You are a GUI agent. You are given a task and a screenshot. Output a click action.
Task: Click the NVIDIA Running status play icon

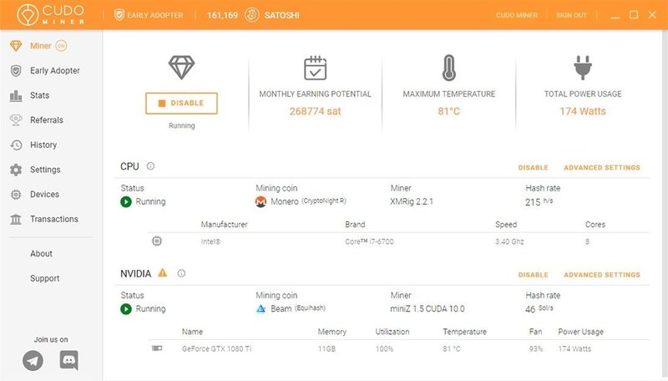click(x=126, y=309)
